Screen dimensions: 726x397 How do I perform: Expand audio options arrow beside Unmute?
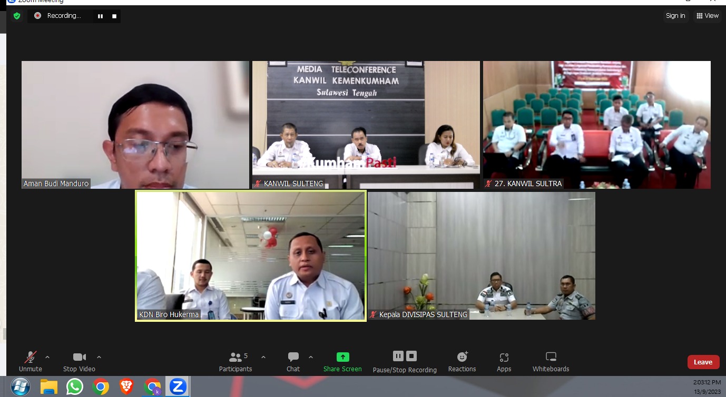(47, 358)
